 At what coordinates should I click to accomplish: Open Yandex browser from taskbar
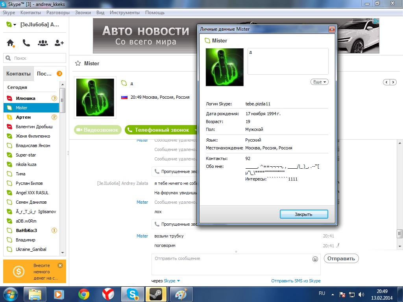click(108, 294)
